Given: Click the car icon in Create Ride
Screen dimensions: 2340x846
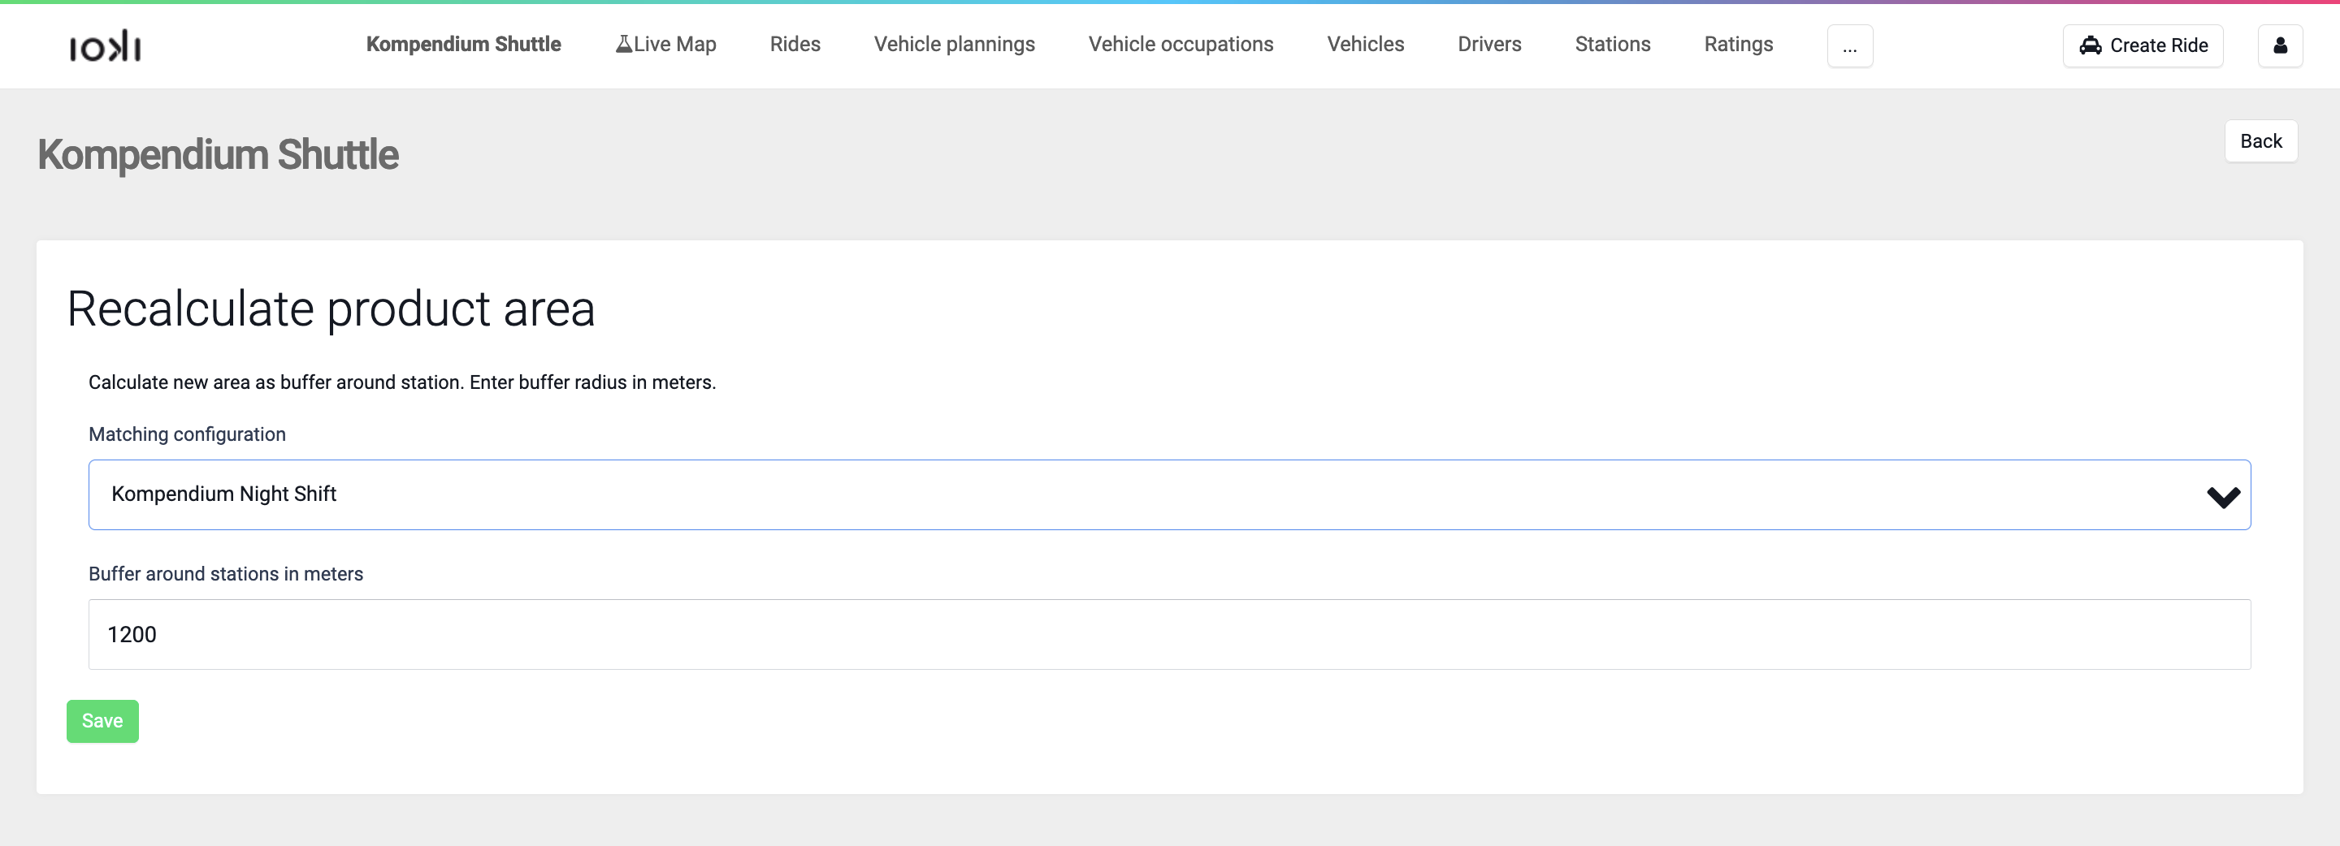Looking at the screenshot, I should point(2091,45).
